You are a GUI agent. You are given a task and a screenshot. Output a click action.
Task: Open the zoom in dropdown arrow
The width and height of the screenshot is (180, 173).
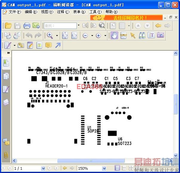[105, 35]
